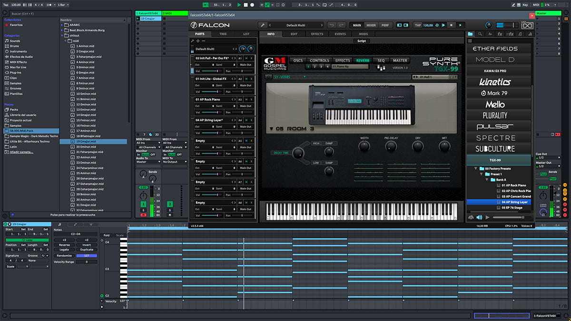Open the Falcon browser search magnifier icon
This screenshot has width=571, height=321.
pyautogui.click(x=480, y=34)
